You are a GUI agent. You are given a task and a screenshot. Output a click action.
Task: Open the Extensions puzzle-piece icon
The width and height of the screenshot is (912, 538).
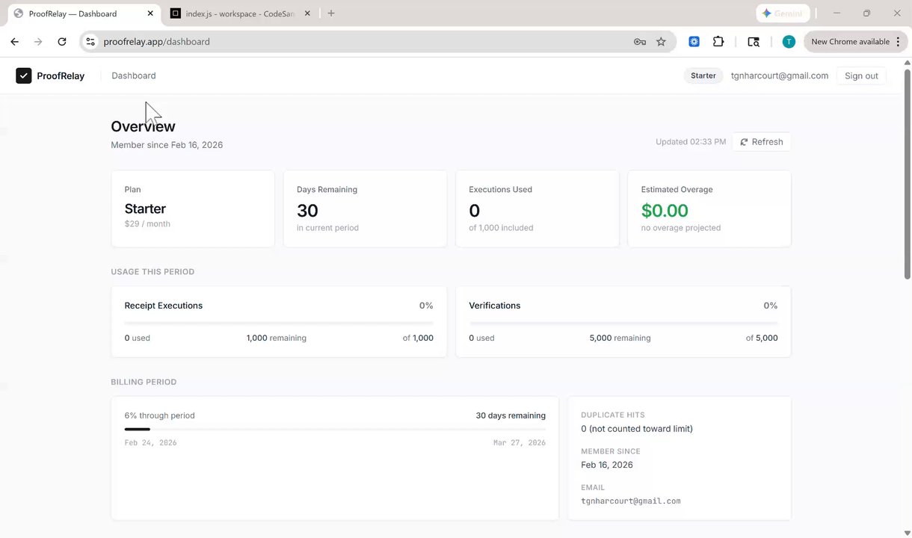coord(718,42)
